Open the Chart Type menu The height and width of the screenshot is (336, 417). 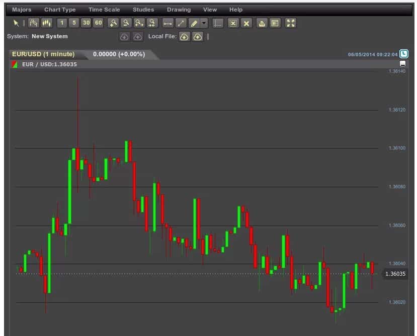tap(60, 10)
